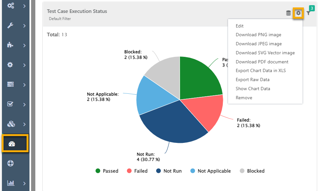The width and height of the screenshot is (332, 191).
Task: Toggle Not Applicable series in legend
Action: (x=211, y=171)
